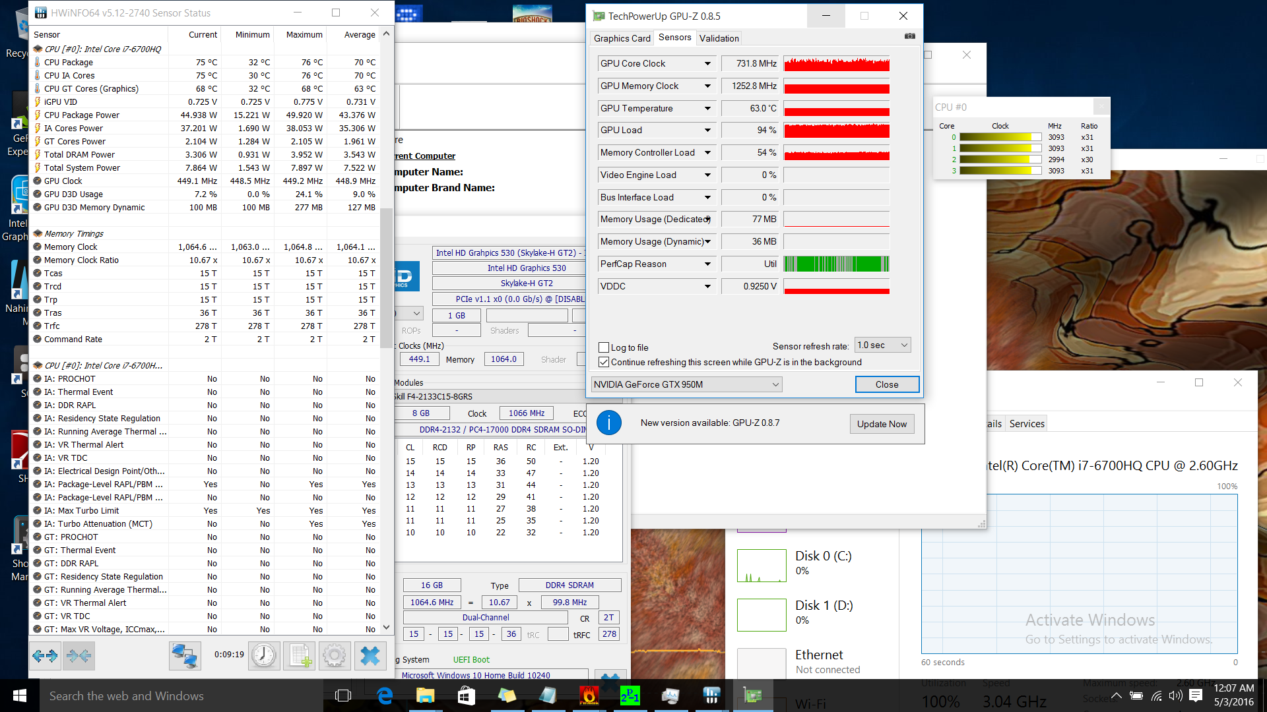
Task: Click HWiNFO sensor list scrollbar down arrow
Action: 386,628
